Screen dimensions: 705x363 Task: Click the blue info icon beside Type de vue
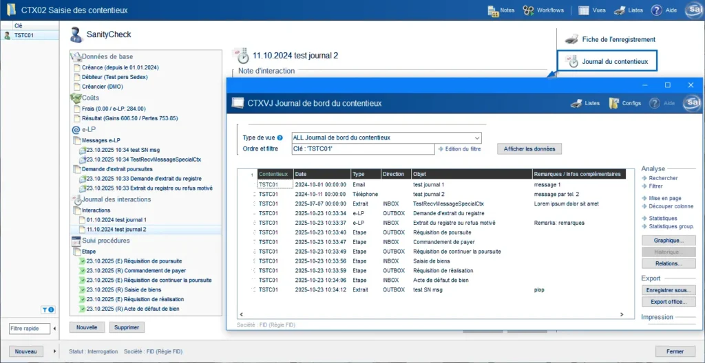280,138
